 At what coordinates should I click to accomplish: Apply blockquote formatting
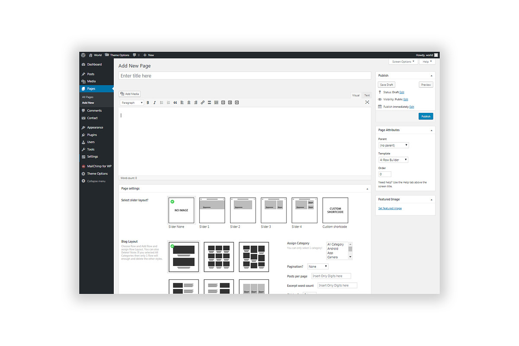[x=175, y=103]
